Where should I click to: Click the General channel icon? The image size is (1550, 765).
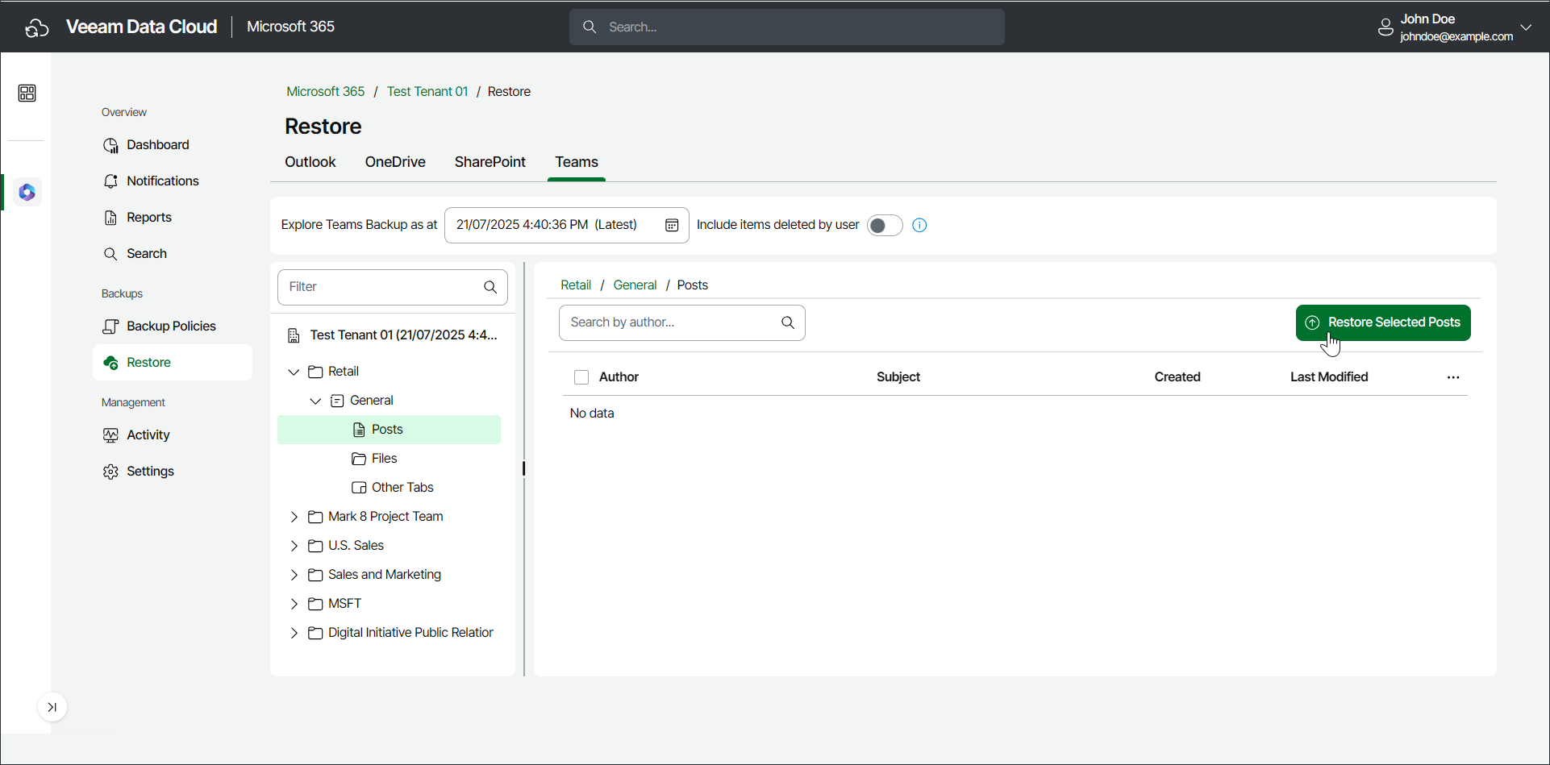tap(337, 401)
